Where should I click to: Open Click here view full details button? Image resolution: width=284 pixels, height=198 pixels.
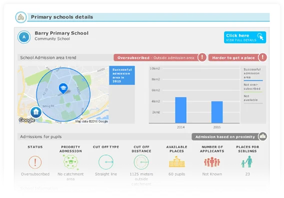click(x=245, y=37)
